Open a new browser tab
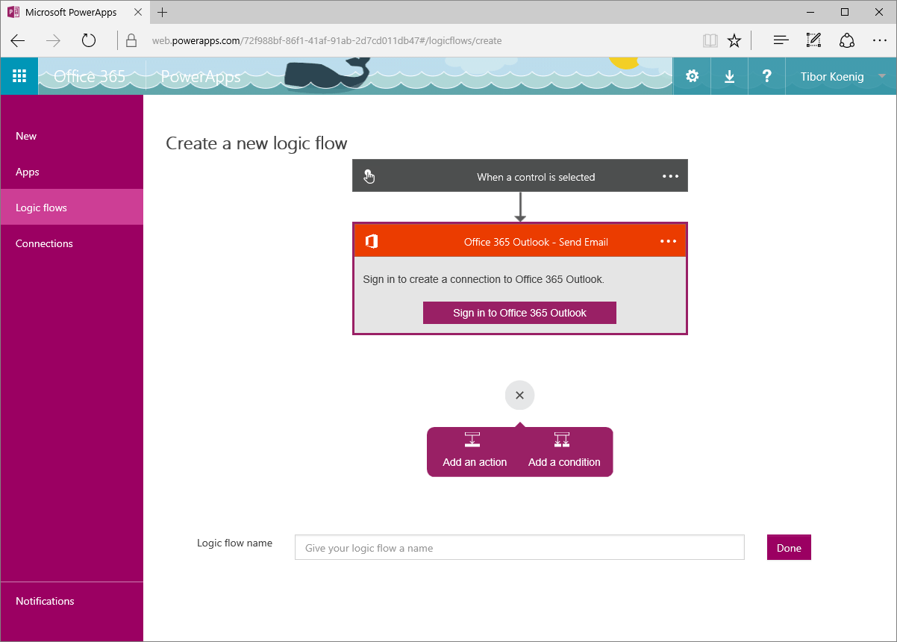This screenshot has width=897, height=642. pyautogui.click(x=163, y=12)
